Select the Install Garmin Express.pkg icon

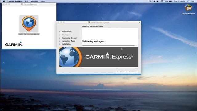[x=29, y=24]
